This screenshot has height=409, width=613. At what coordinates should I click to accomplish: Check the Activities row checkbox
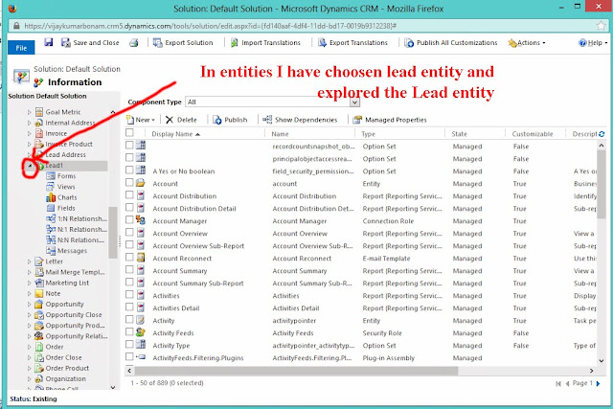click(129, 294)
